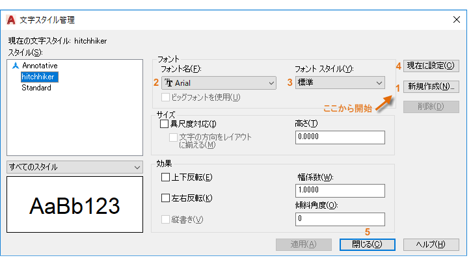Close the 文字スタイル管理 dialog window

[x=456, y=20]
